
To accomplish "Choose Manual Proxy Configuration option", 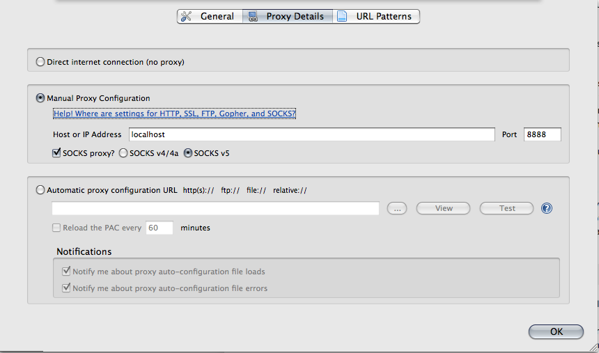I will coord(40,98).
